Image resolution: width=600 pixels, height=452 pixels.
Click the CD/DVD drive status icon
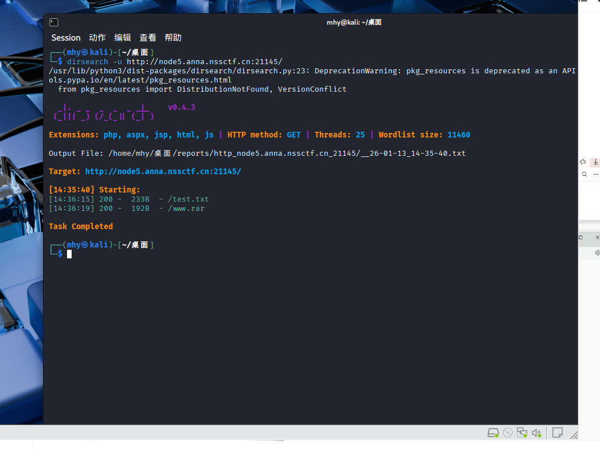pyautogui.click(x=508, y=433)
